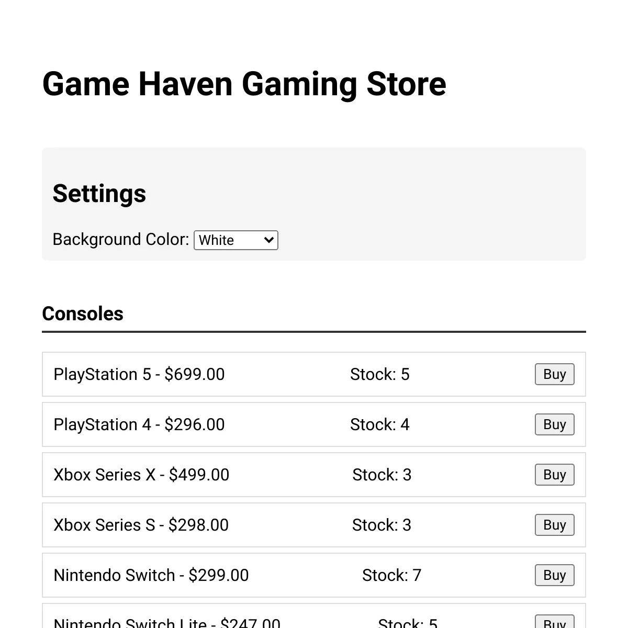Click the Game Haven Gaming Store title
The image size is (628, 628).
(x=244, y=84)
